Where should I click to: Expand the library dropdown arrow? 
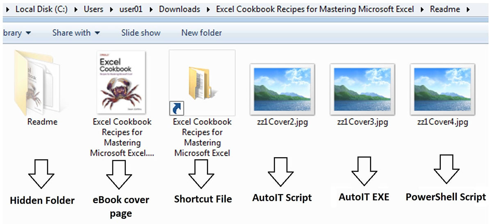pos(28,33)
